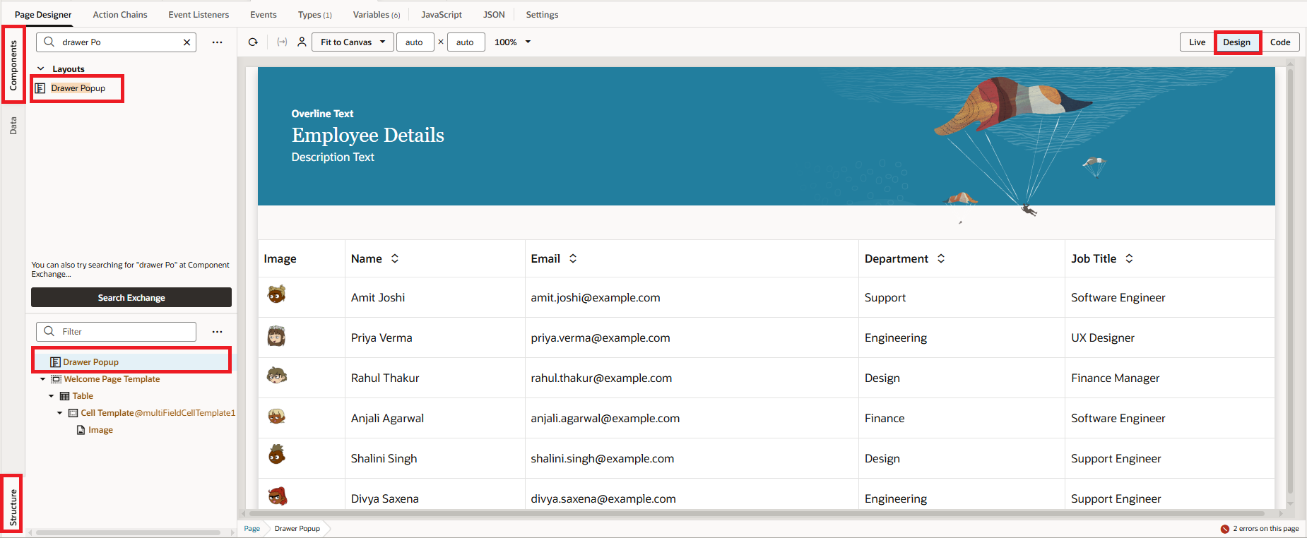Switch canvas to Code mode
This screenshot has width=1307, height=538.
pos(1279,42)
